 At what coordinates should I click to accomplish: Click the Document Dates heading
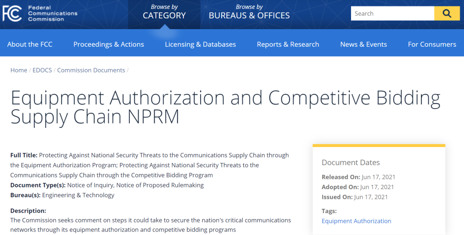point(351,163)
